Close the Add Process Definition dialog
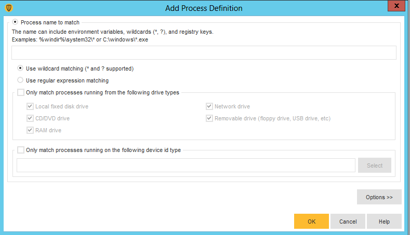Screen dimensions: 410x235 (x=396, y=6)
